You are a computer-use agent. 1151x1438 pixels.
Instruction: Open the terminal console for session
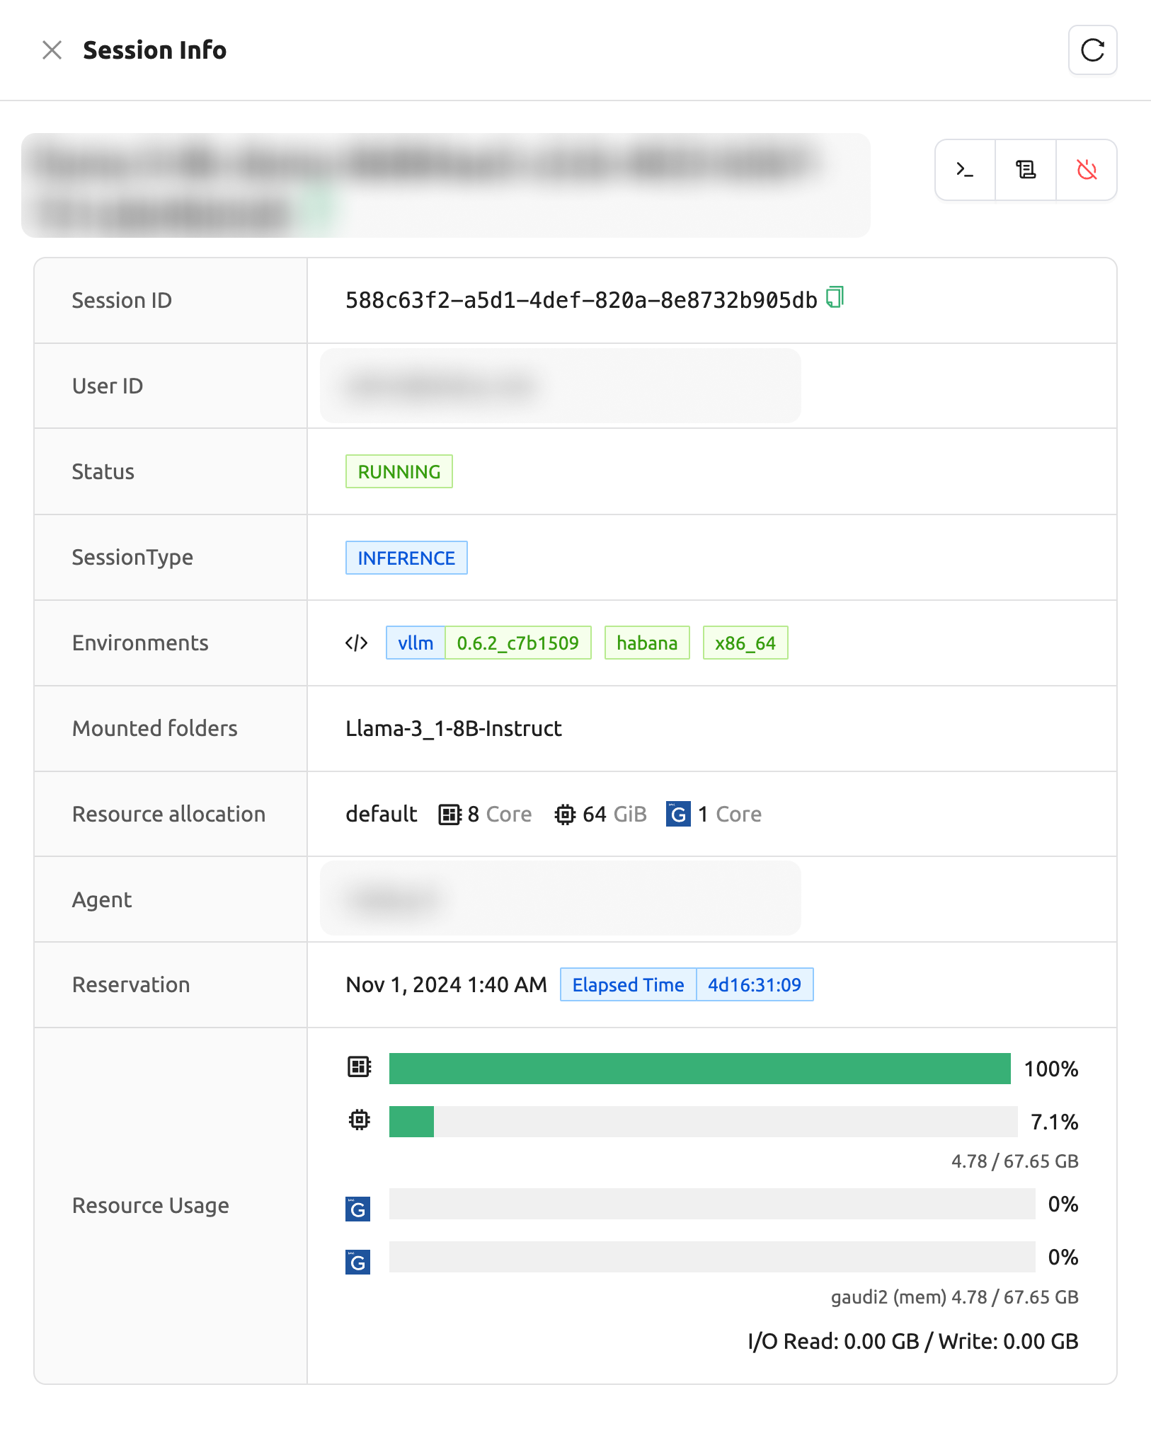965,170
